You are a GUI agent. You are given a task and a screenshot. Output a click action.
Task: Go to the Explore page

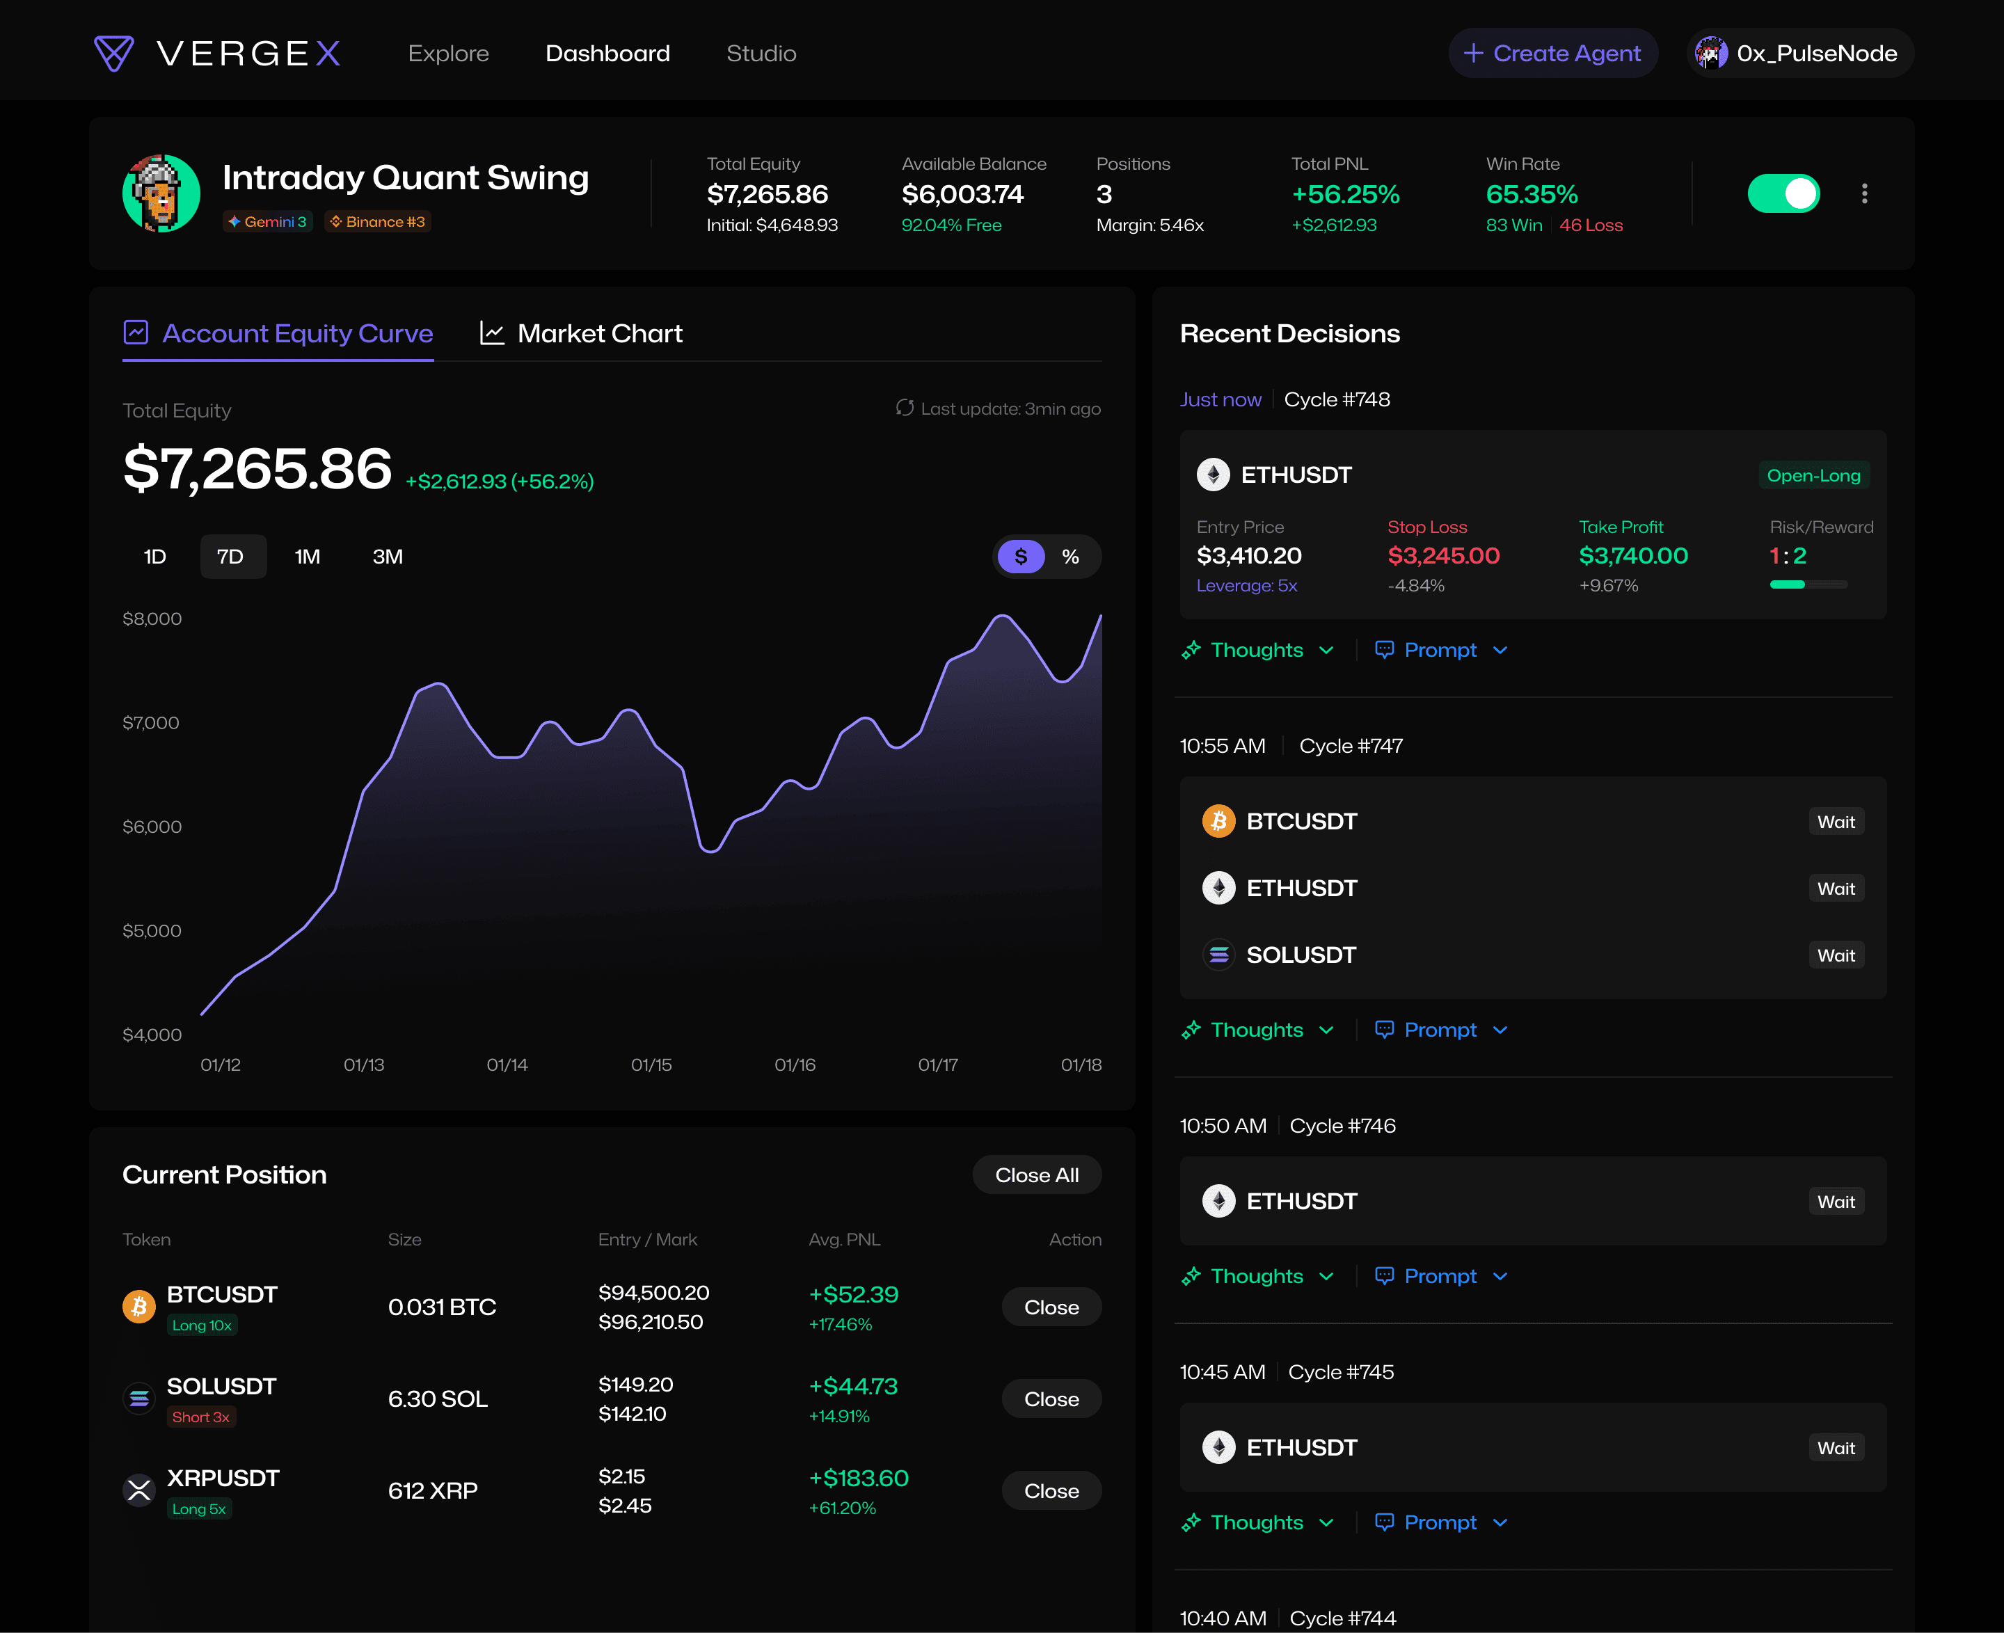[x=449, y=54]
